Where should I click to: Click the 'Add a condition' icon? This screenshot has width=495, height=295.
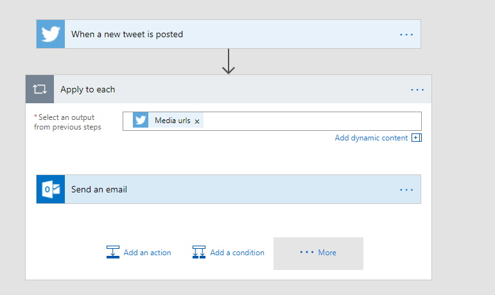199,252
